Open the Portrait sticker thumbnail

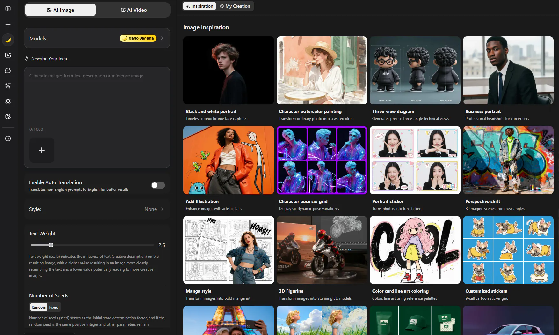tap(415, 160)
